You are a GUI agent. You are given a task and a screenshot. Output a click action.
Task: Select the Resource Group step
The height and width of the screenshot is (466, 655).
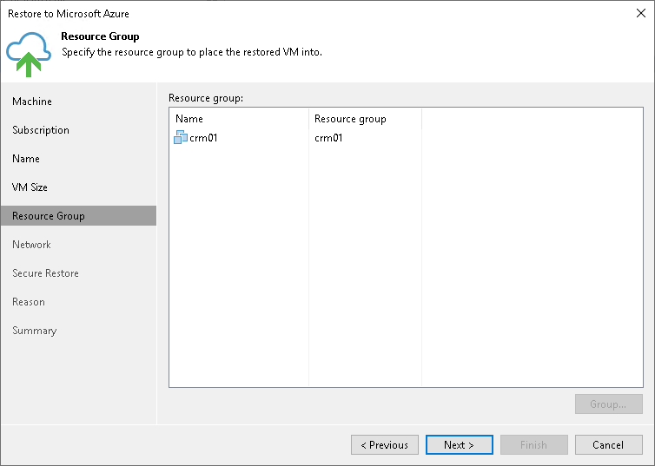78,216
